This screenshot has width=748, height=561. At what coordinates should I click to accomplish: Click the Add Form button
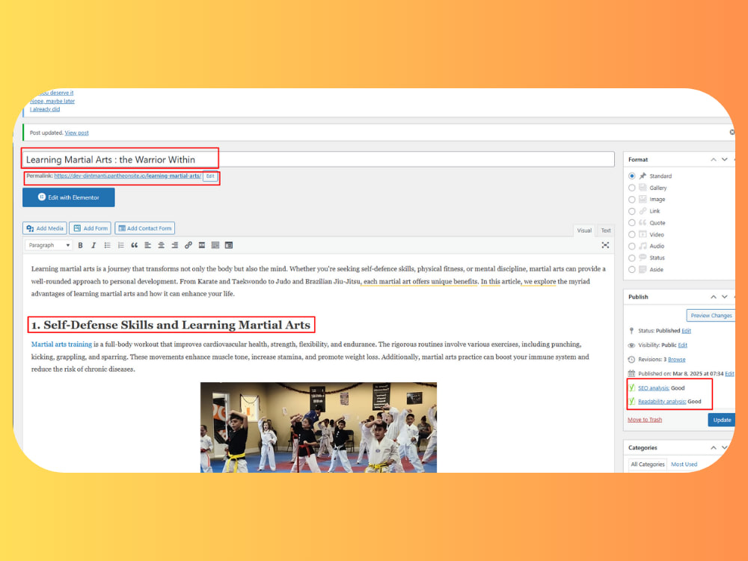[x=91, y=228]
